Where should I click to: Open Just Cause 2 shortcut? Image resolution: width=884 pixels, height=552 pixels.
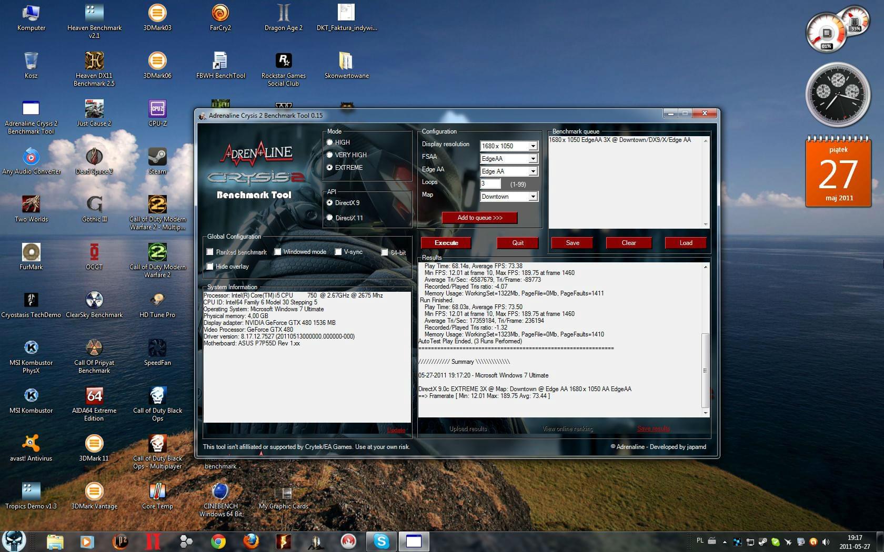click(x=94, y=113)
